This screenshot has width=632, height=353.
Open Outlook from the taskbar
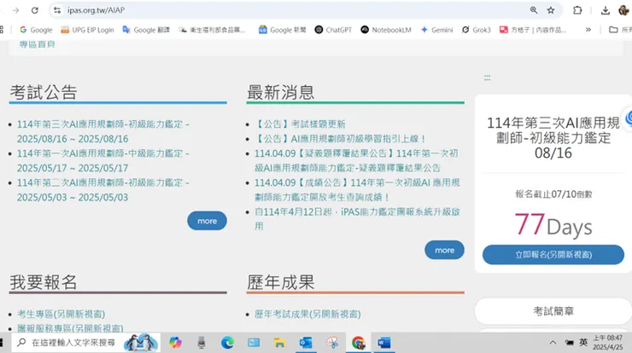306,343
